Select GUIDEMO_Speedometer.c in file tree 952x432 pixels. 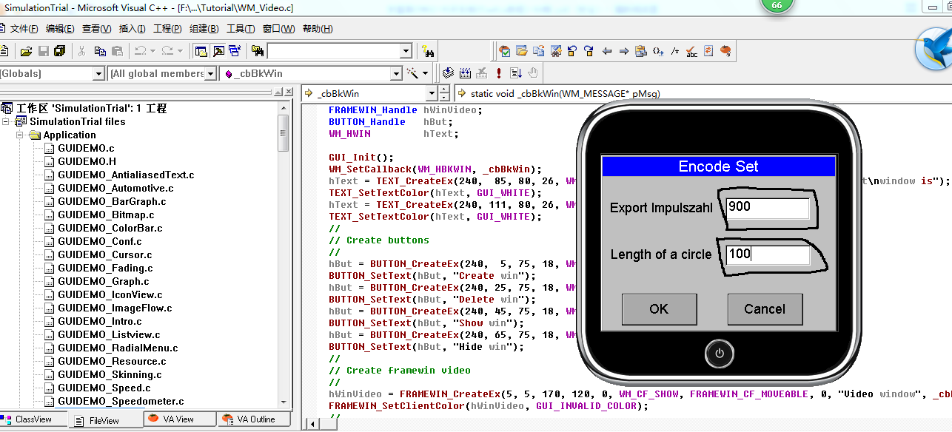pyautogui.click(x=121, y=401)
